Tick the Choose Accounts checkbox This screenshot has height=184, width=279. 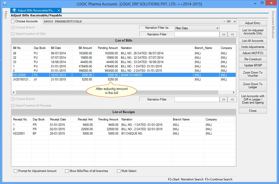tap(13, 21)
